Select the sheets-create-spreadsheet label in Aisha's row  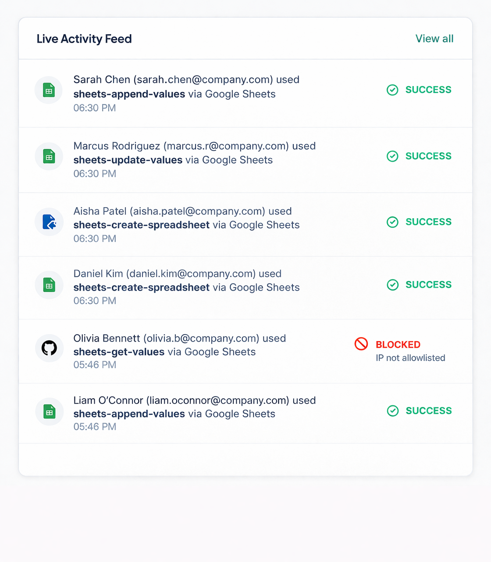(141, 225)
